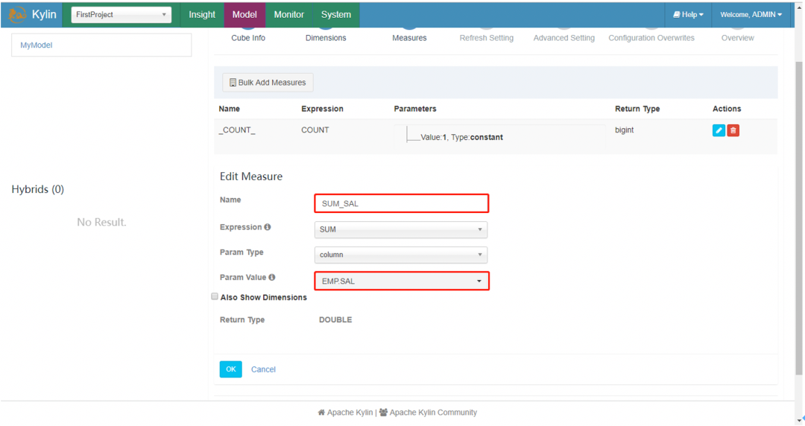Go to the Overview step
805x426 pixels.
pos(737,37)
